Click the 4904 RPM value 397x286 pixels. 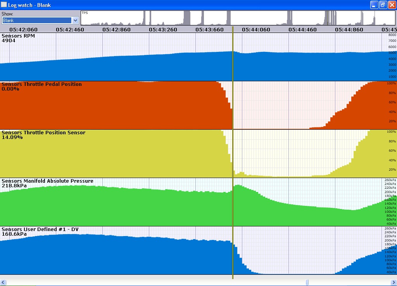9,41
